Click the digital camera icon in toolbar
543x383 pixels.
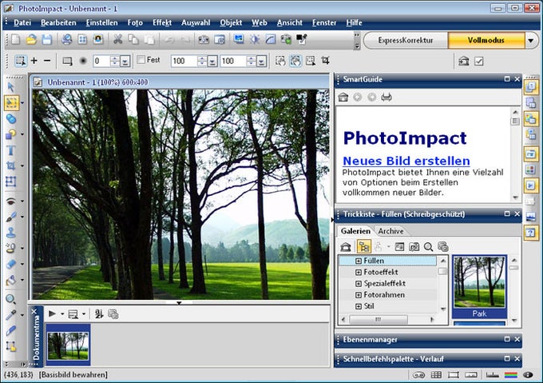tap(204, 39)
